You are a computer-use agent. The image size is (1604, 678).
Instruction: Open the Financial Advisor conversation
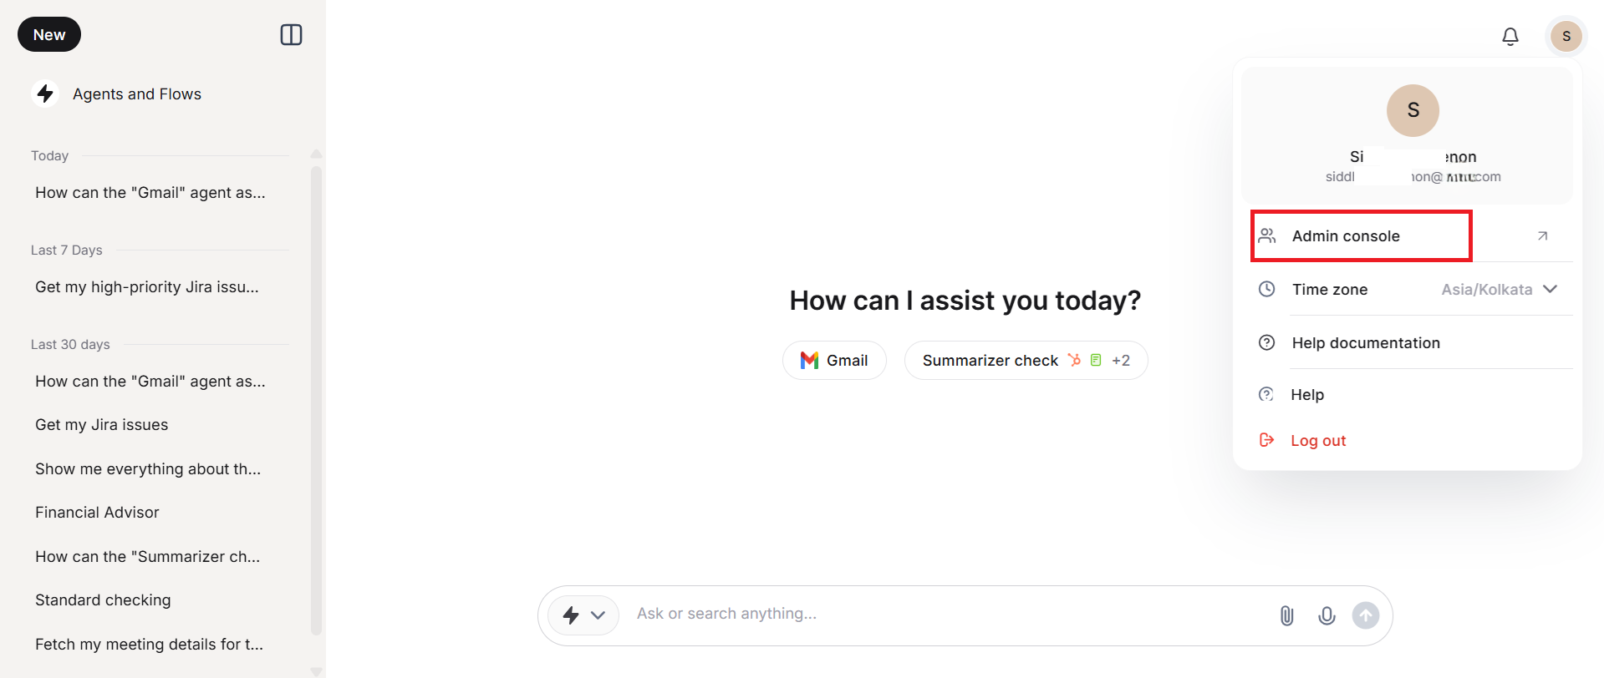coord(97,513)
